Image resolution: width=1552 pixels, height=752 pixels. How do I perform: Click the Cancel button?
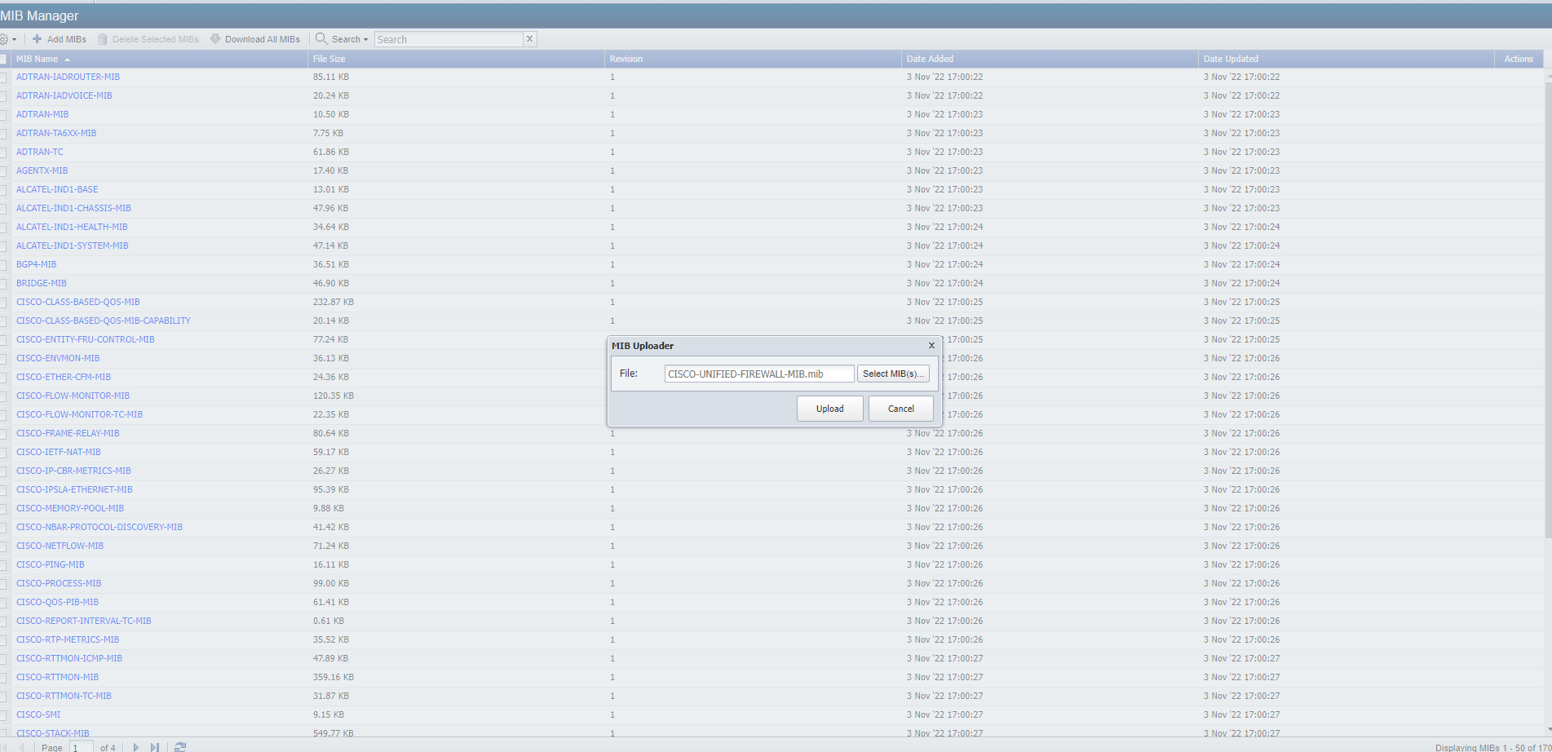901,409
